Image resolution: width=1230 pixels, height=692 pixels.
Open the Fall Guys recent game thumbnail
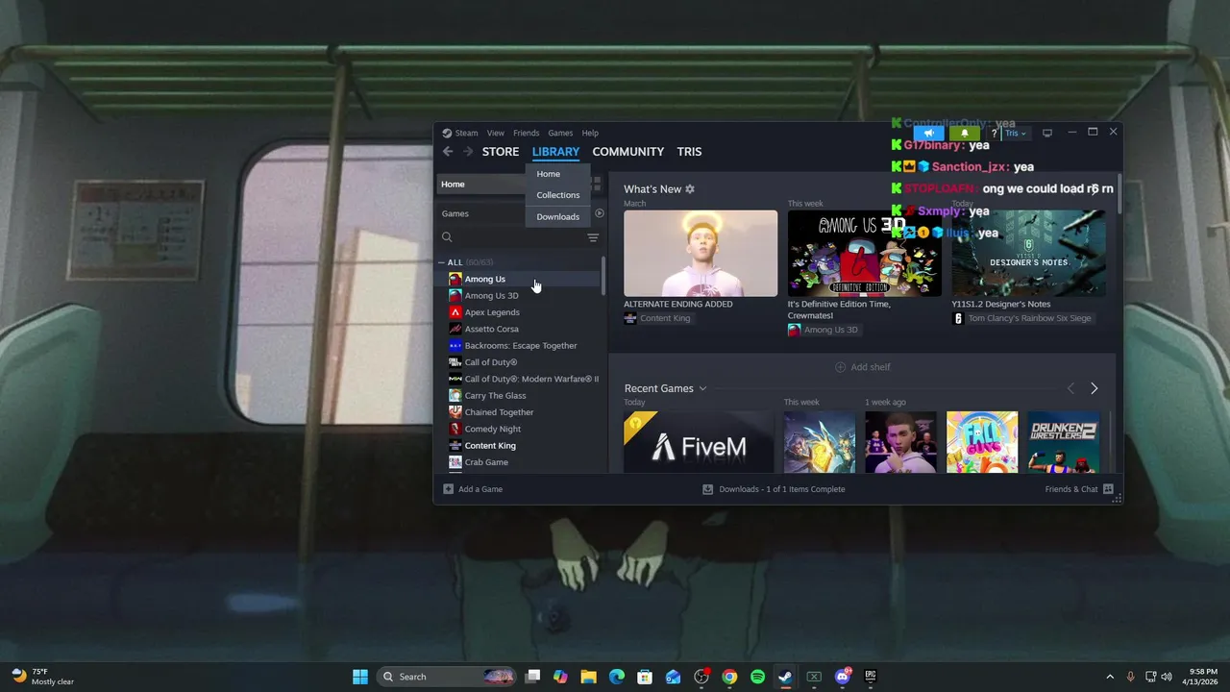[x=982, y=442]
